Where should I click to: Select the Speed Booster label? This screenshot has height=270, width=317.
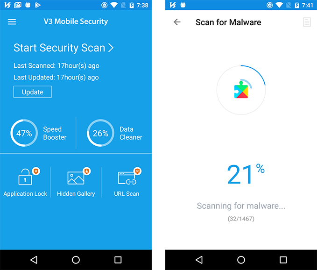(x=55, y=133)
